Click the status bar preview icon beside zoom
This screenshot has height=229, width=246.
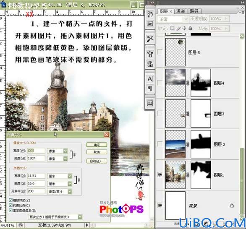pos(21,225)
